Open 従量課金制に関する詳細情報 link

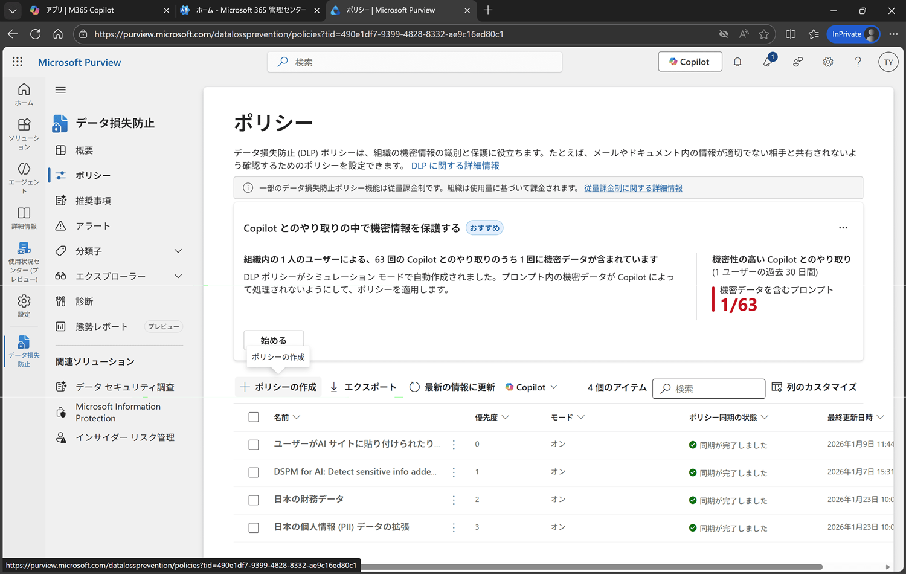(x=633, y=188)
